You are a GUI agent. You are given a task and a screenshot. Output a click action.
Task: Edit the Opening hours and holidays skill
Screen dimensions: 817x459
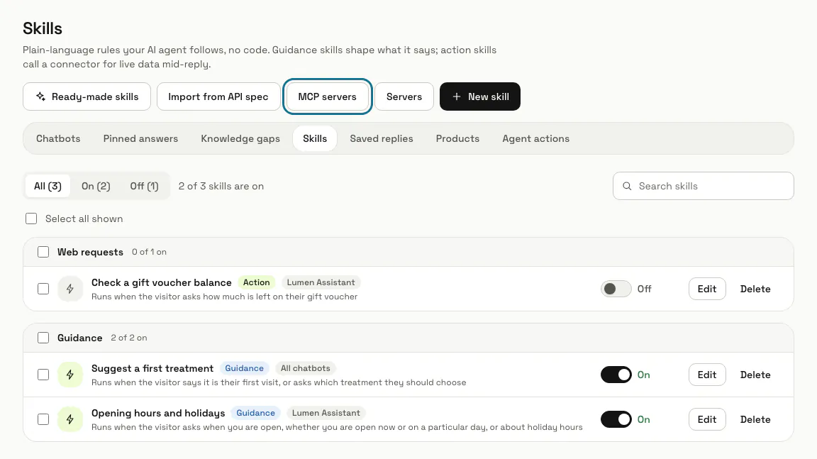pos(707,419)
